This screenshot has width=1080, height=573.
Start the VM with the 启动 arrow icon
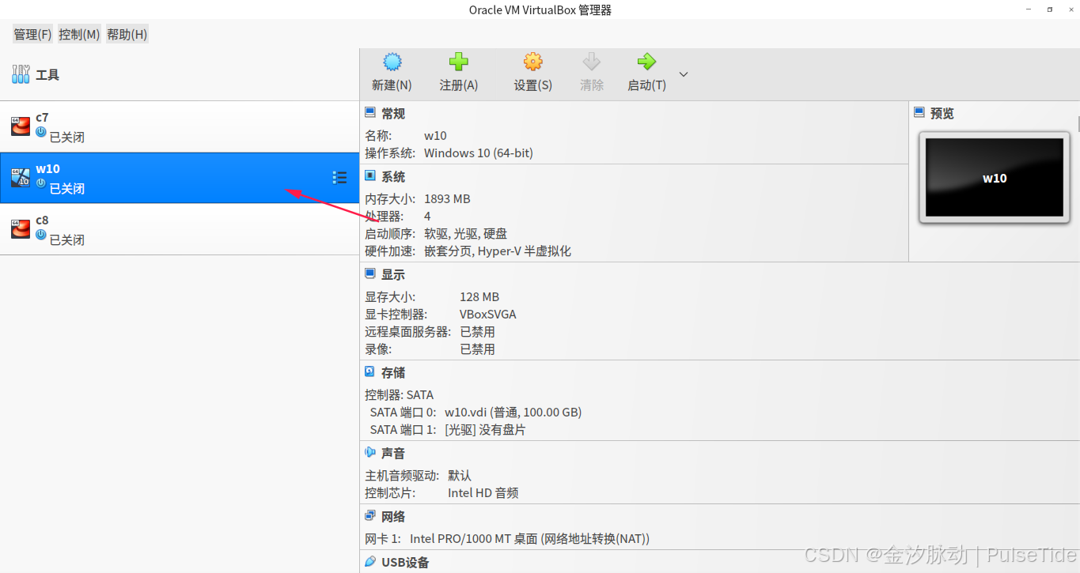[646, 62]
